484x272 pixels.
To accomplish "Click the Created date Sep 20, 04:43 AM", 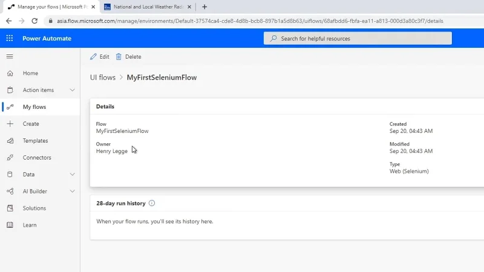I will click(411, 131).
